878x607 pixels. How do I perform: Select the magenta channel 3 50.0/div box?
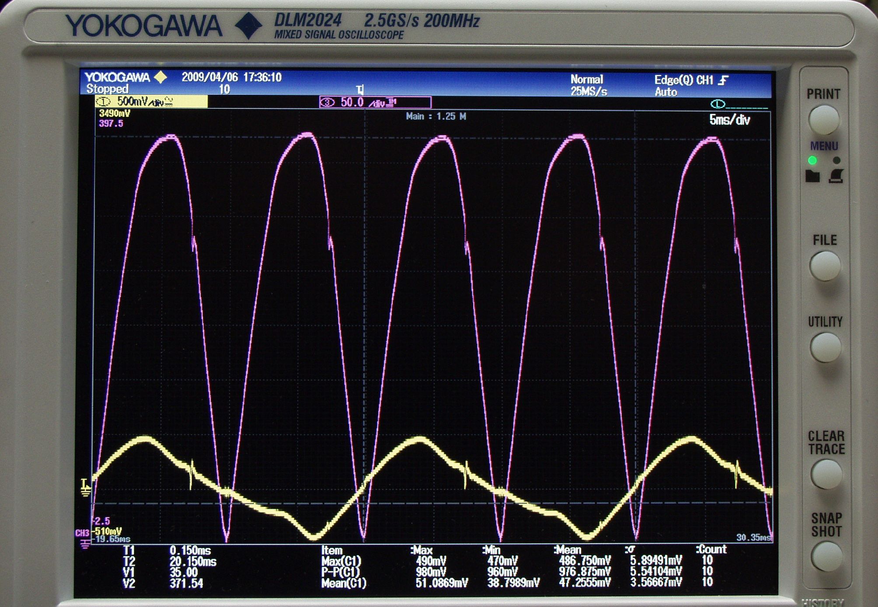coord(375,103)
